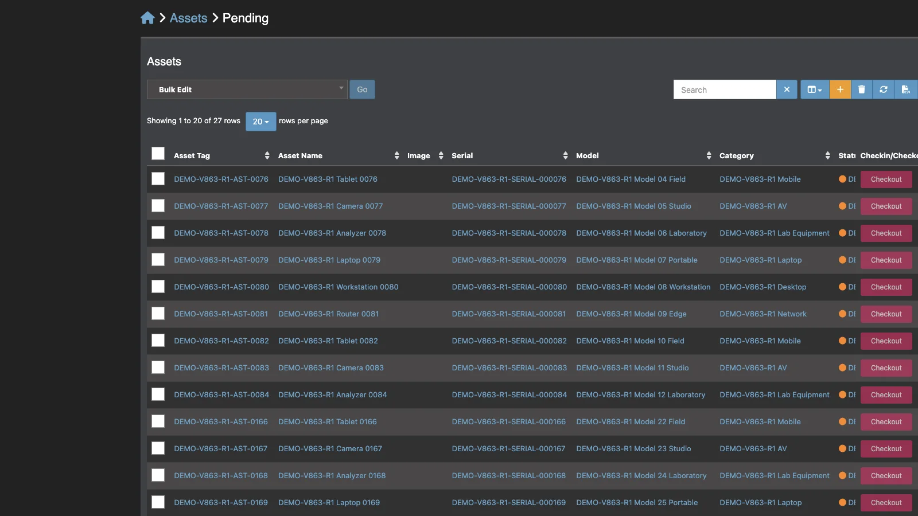Viewport: 918px width, 516px height.
Task: Click the Status column header
Action: pyautogui.click(x=847, y=155)
